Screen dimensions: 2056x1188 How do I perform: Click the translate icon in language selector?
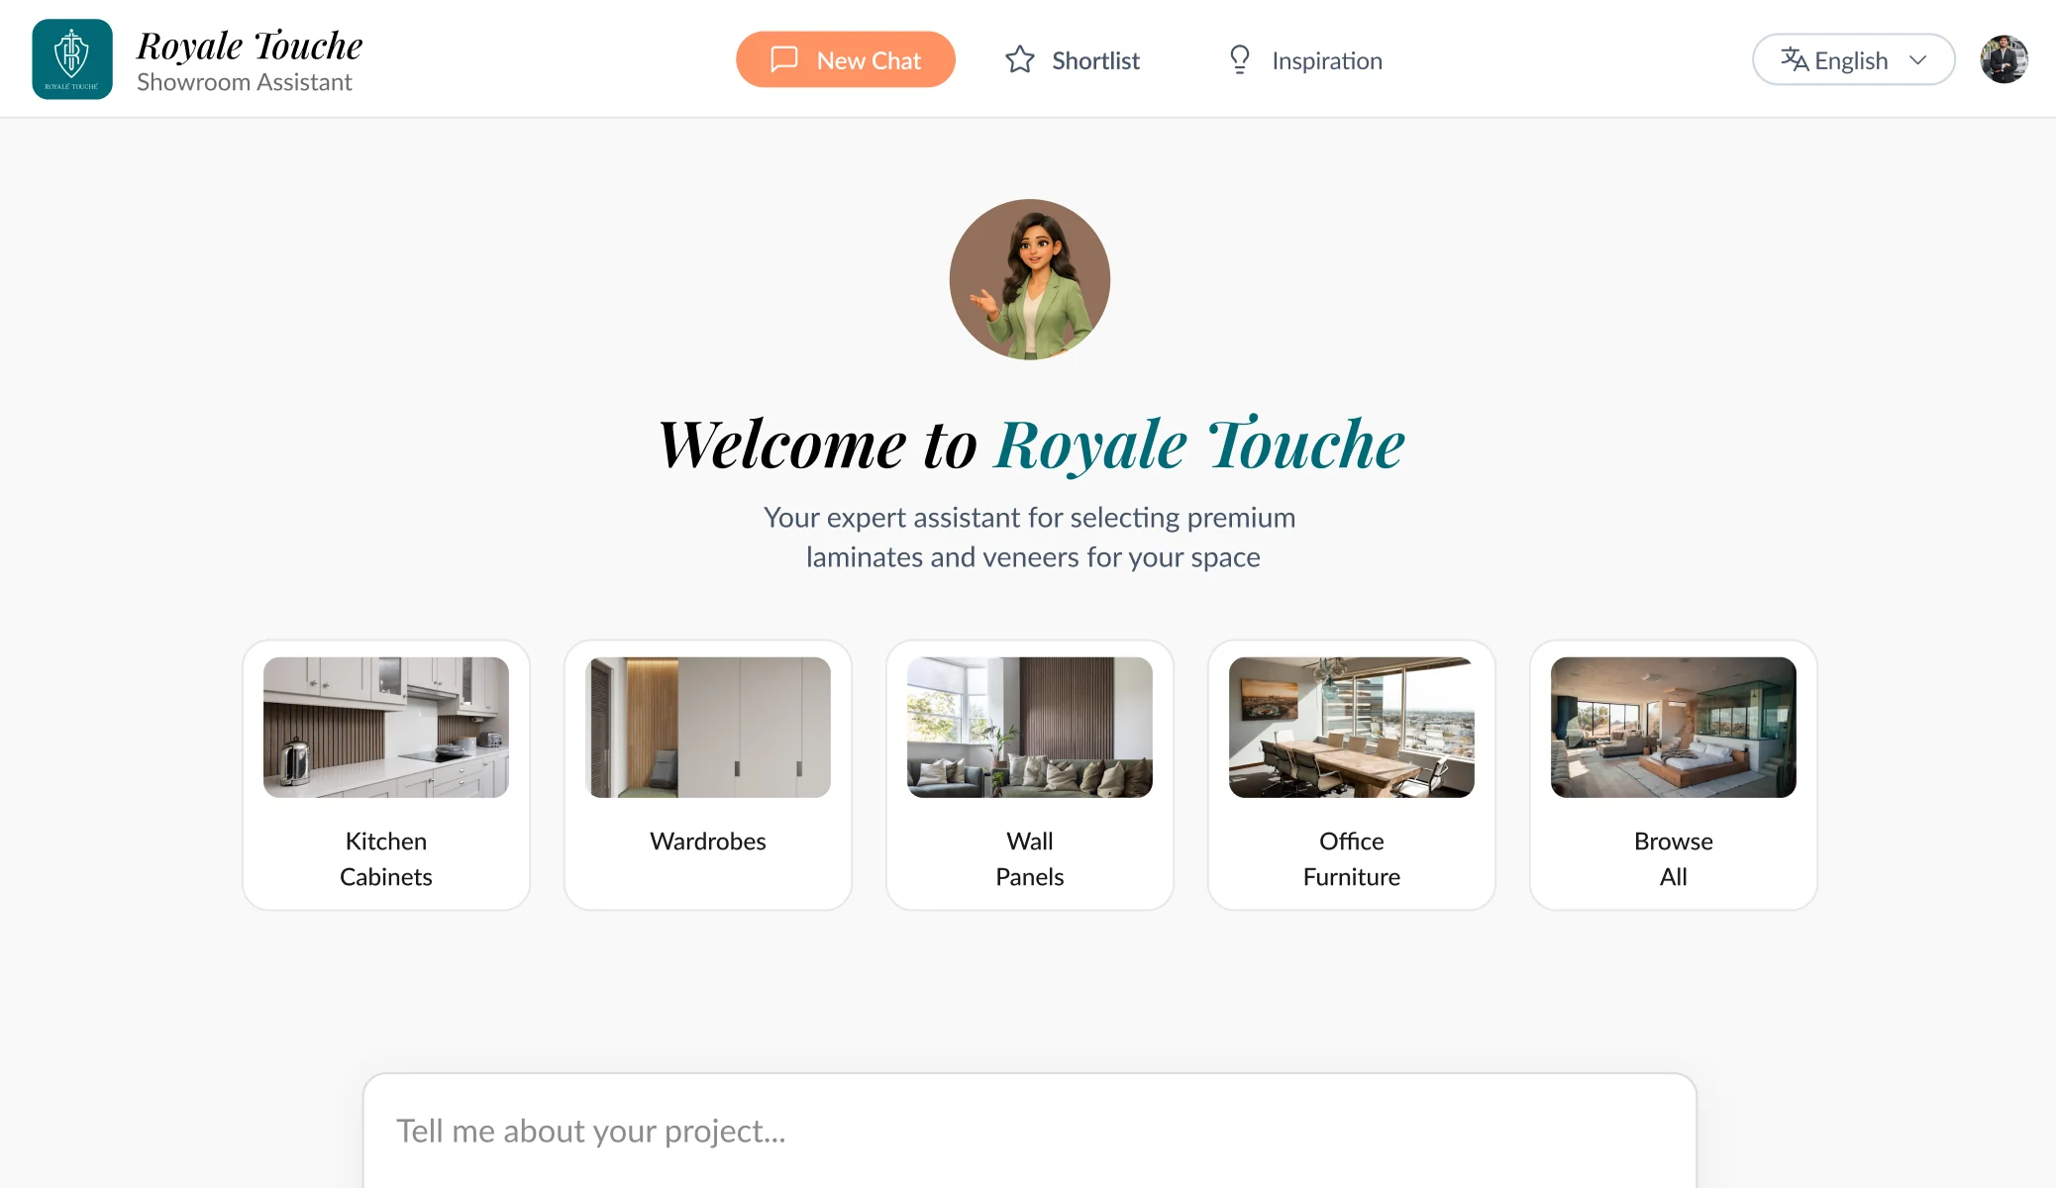coord(1794,59)
